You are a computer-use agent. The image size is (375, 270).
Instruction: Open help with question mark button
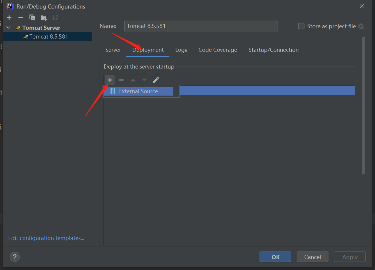(15, 257)
